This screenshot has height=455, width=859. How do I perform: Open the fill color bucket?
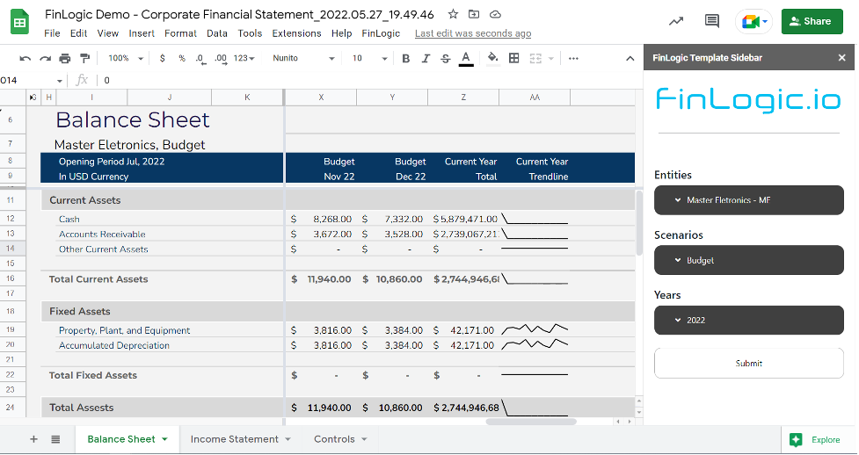493,58
